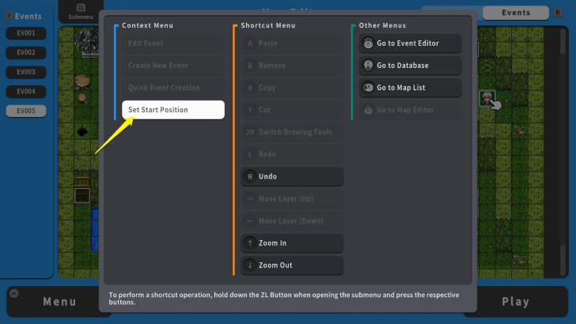This screenshot has width=576, height=324.
Task: Open the ZL Submenu tab
Action: click(81, 12)
